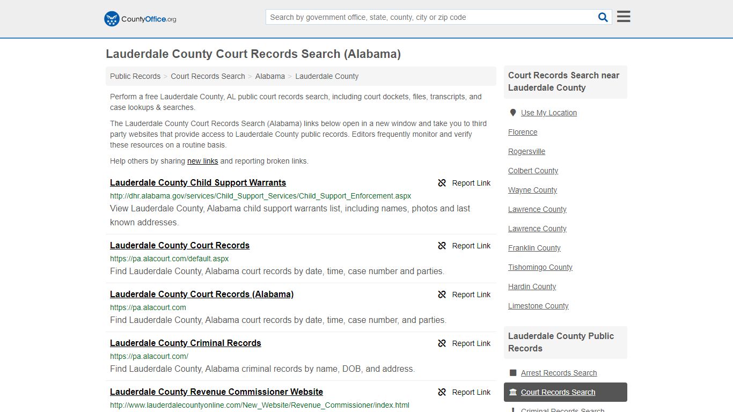Open Lauderdale County Revenue Commissioner Website
733x412 pixels.
[216, 392]
